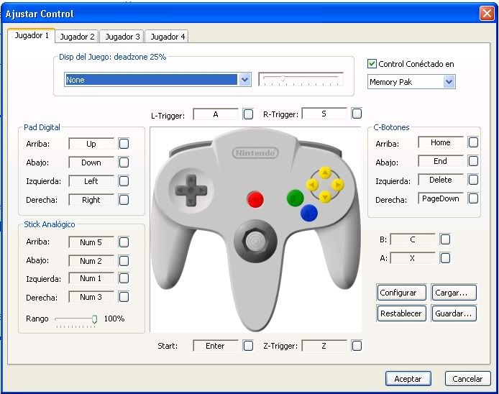
Task: Tick the checkbox next to Start field
Action: pos(248,346)
